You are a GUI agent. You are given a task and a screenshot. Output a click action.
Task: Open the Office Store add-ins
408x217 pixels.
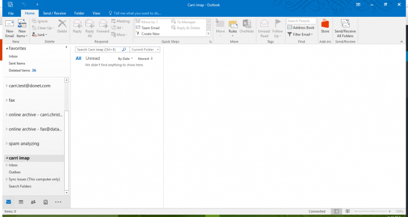325,26
